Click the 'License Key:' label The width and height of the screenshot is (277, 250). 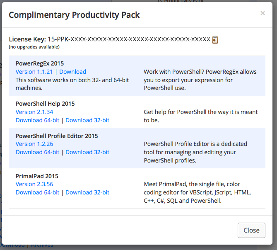[27, 39]
